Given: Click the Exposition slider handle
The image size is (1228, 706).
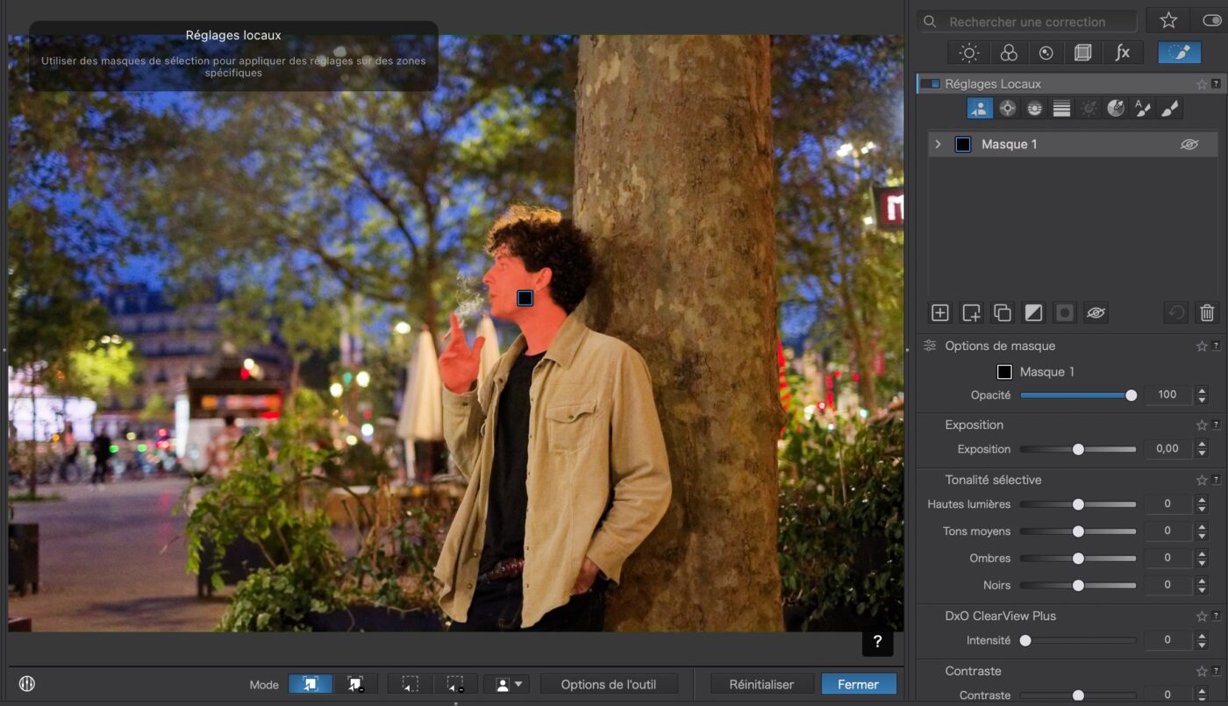Looking at the screenshot, I should click(1078, 449).
